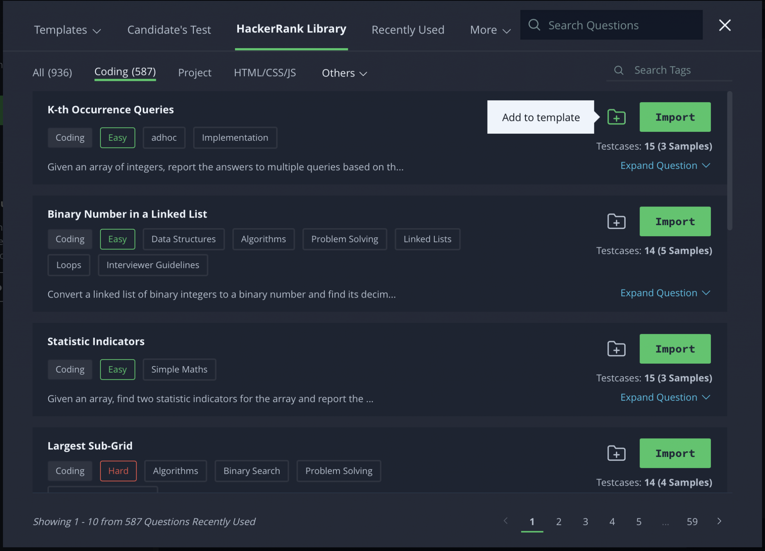Click the add to template icon for Binary Number in a Linked List
The height and width of the screenshot is (551, 765).
coord(616,221)
